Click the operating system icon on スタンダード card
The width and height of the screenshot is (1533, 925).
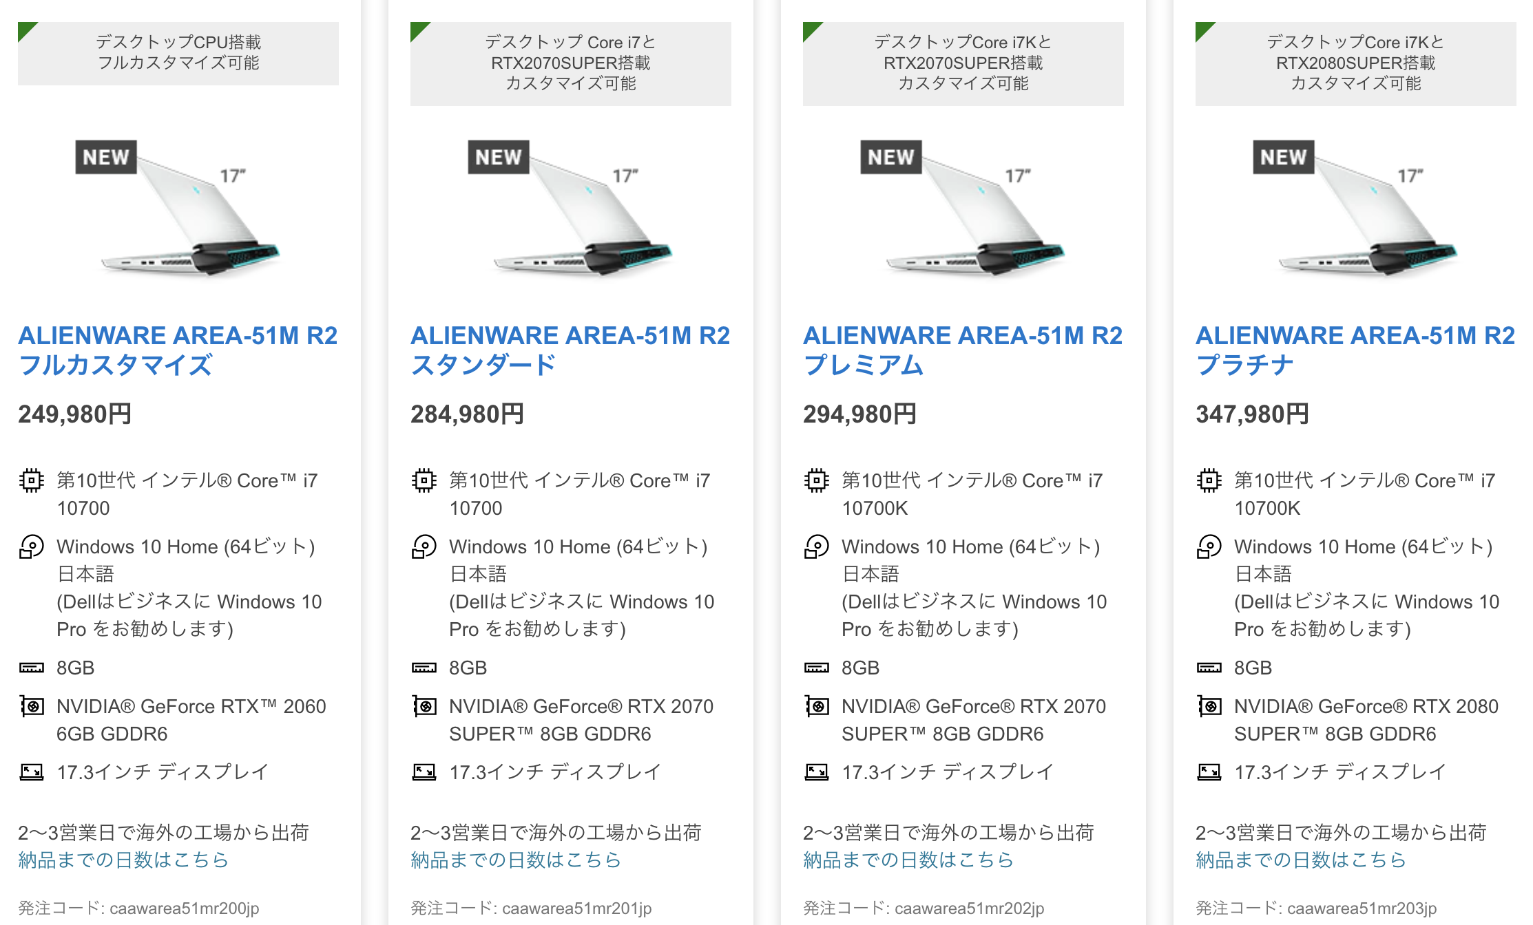424,546
